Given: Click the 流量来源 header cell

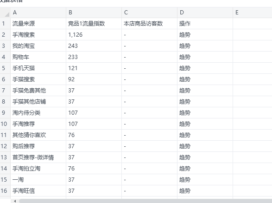Looking at the screenshot, I should coord(38,24).
